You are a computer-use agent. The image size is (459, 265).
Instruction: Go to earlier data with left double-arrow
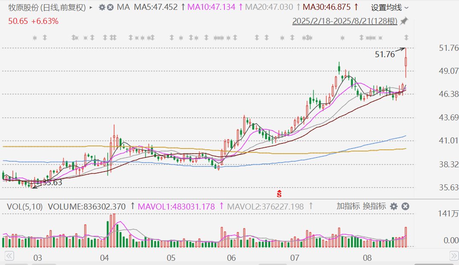click(9, 256)
